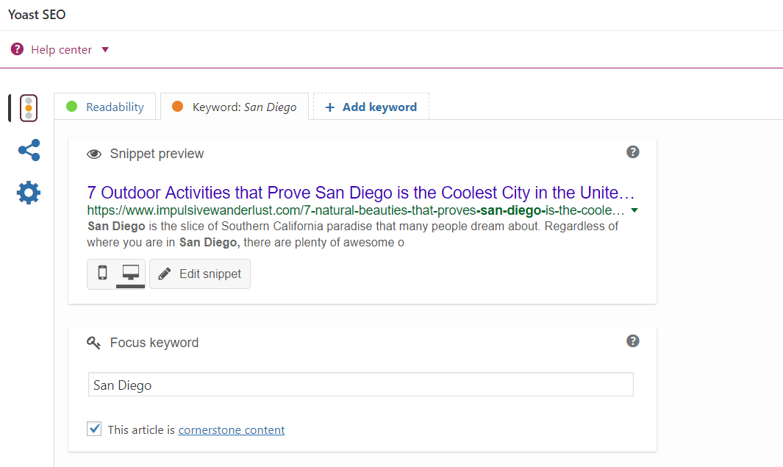This screenshot has height=467, width=783.
Task: Switch to the Readability tab
Action: coord(105,107)
